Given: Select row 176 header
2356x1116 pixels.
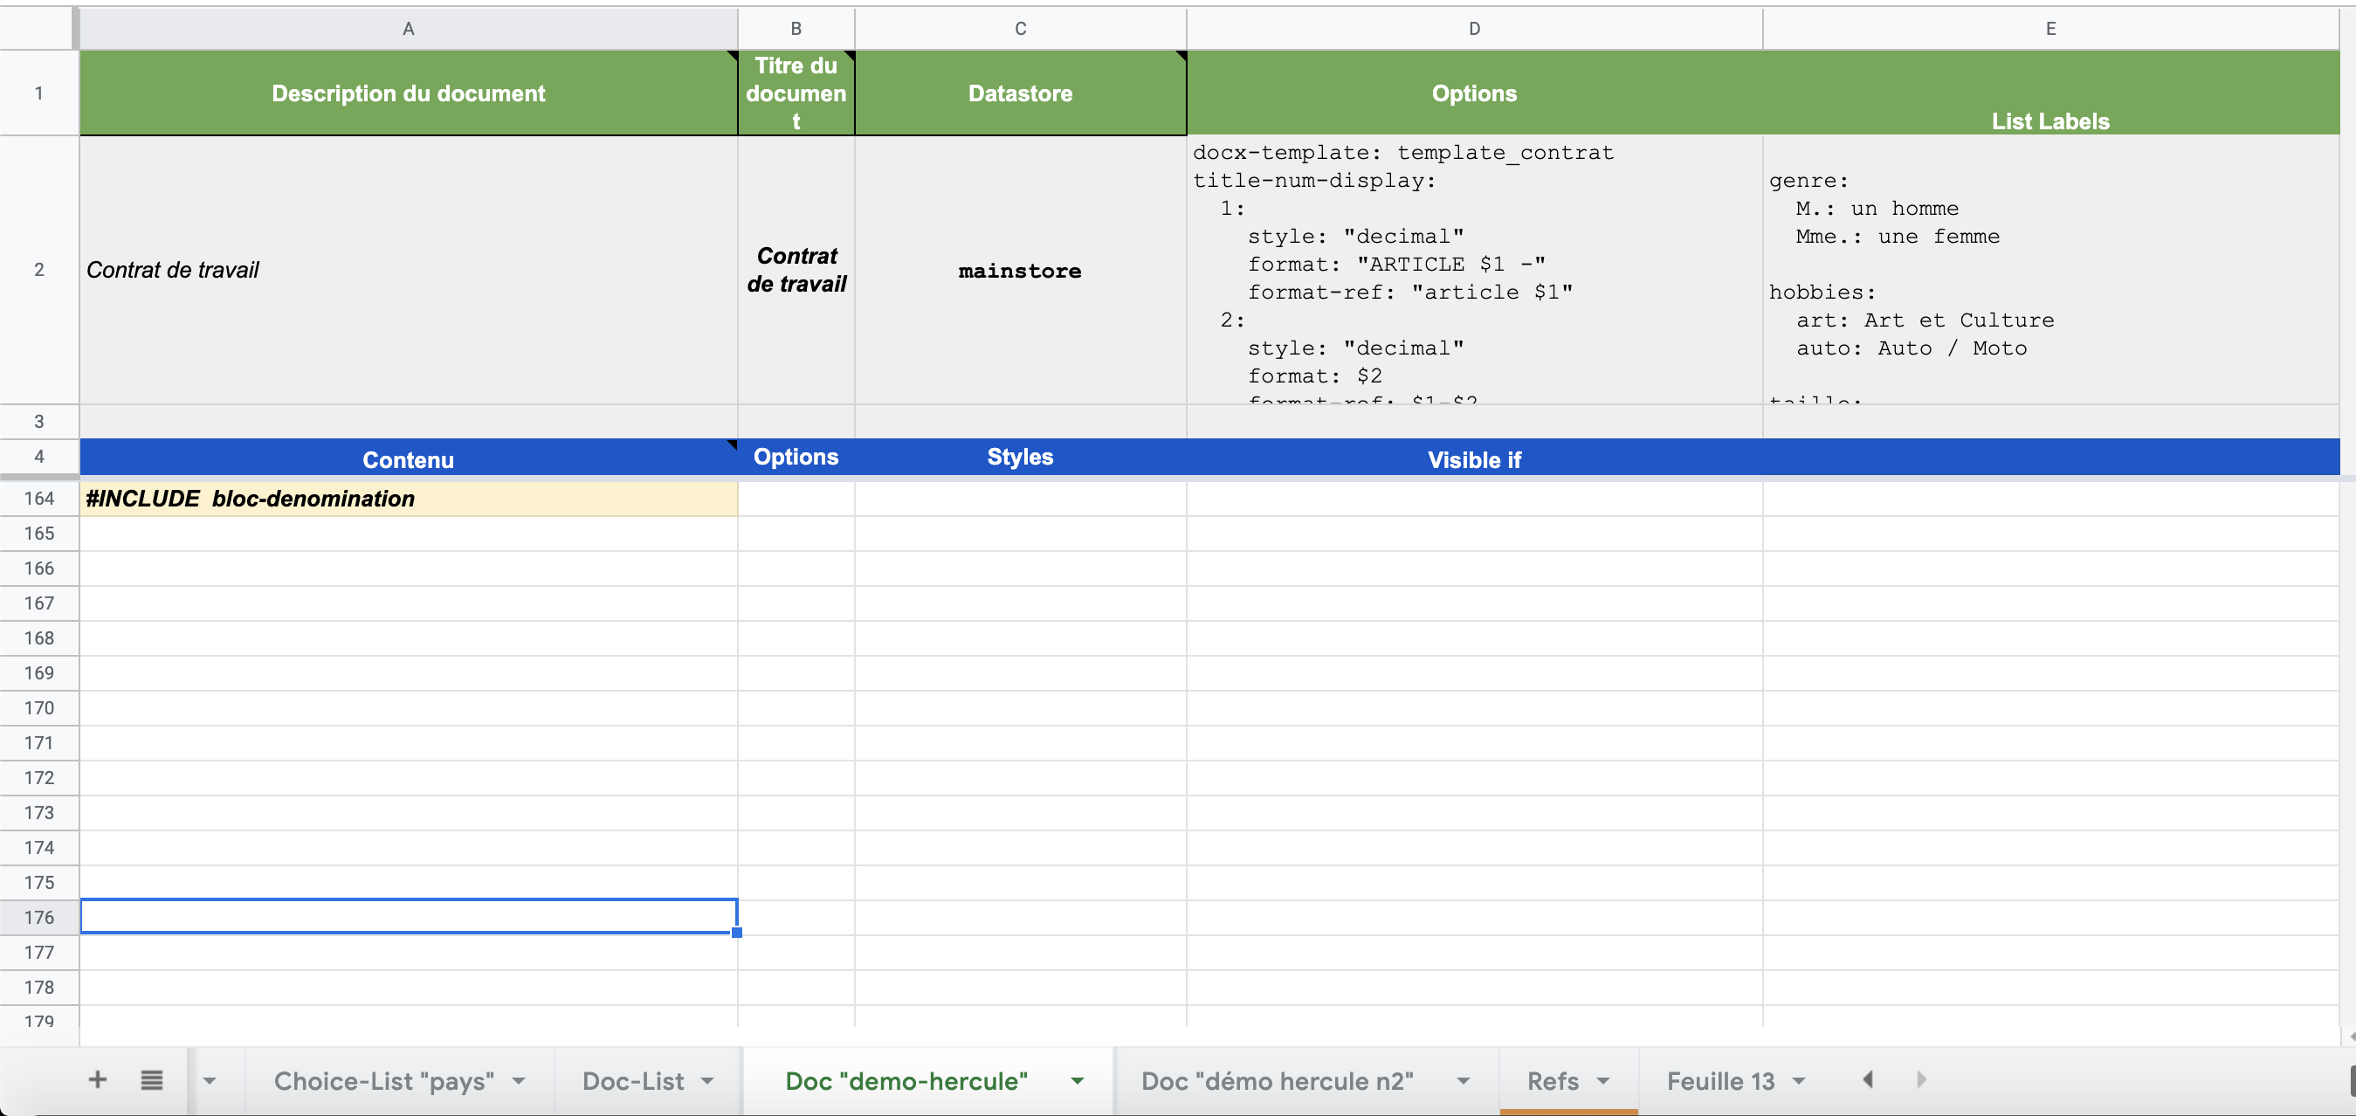Looking at the screenshot, I should click(39, 918).
